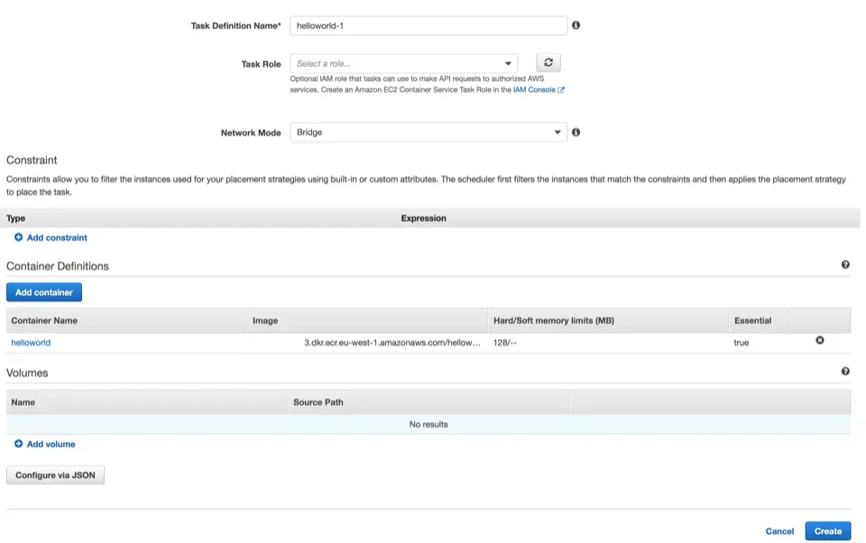Click Configure via JSON button
The height and width of the screenshot is (543, 866).
point(55,475)
